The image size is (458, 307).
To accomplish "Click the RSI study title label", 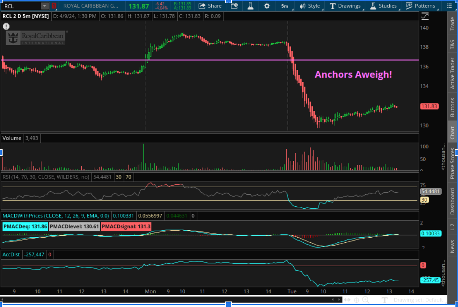I will pos(46,177).
